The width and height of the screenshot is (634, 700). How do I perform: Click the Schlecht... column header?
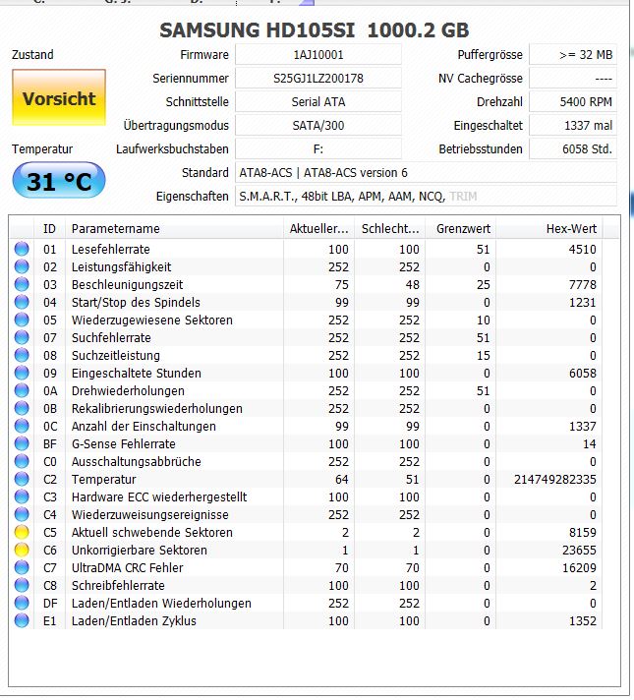click(x=390, y=228)
